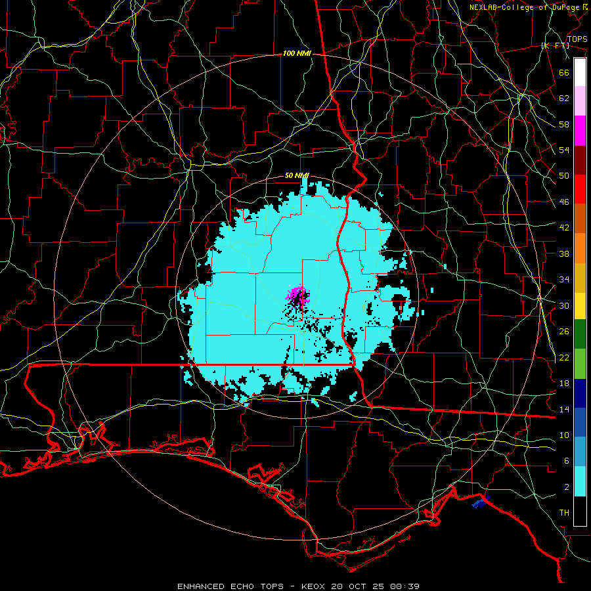Select the bright red legend segment

pyautogui.click(x=580, y=189)
